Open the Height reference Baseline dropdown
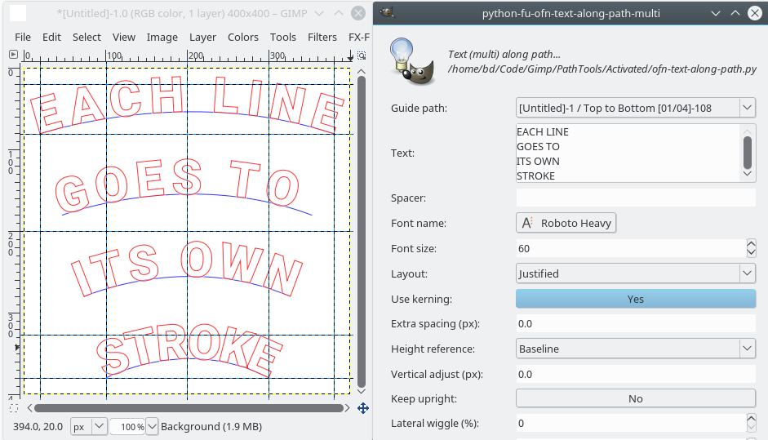This screenshot has width=768, height=440. [x=635, y=349]
